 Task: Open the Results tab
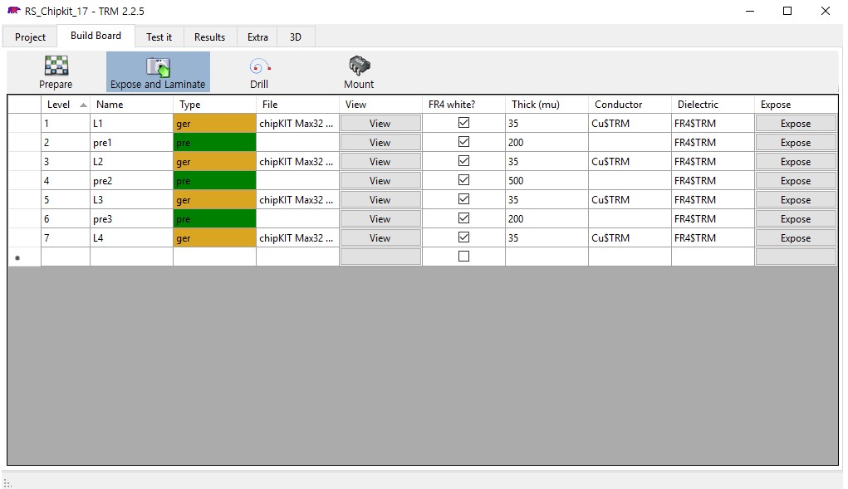[209, 37]
